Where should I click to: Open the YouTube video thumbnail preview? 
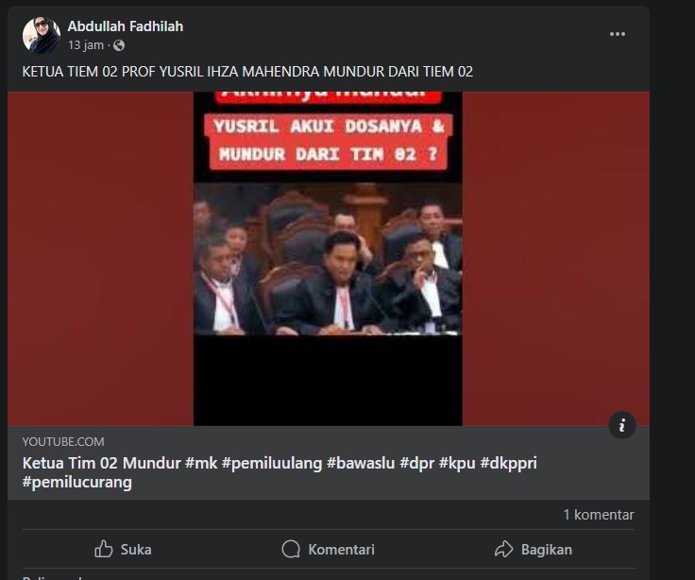point(328,259)
